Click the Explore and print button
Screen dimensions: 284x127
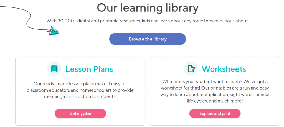pyautogui.click(x=215, y=113)
